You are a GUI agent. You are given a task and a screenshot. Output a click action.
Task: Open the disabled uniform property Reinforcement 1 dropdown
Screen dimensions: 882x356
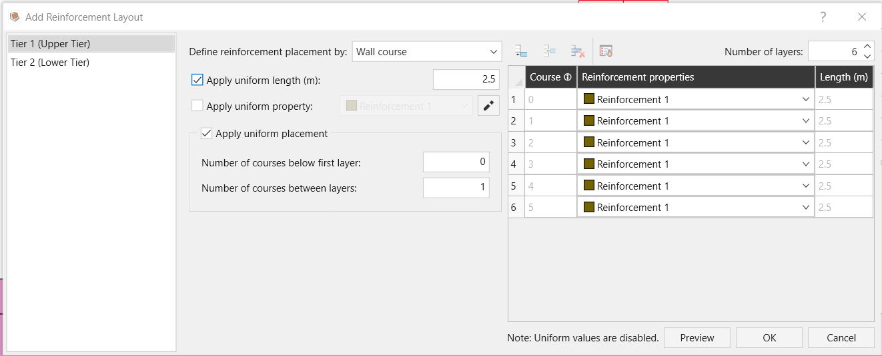point(407,106)
